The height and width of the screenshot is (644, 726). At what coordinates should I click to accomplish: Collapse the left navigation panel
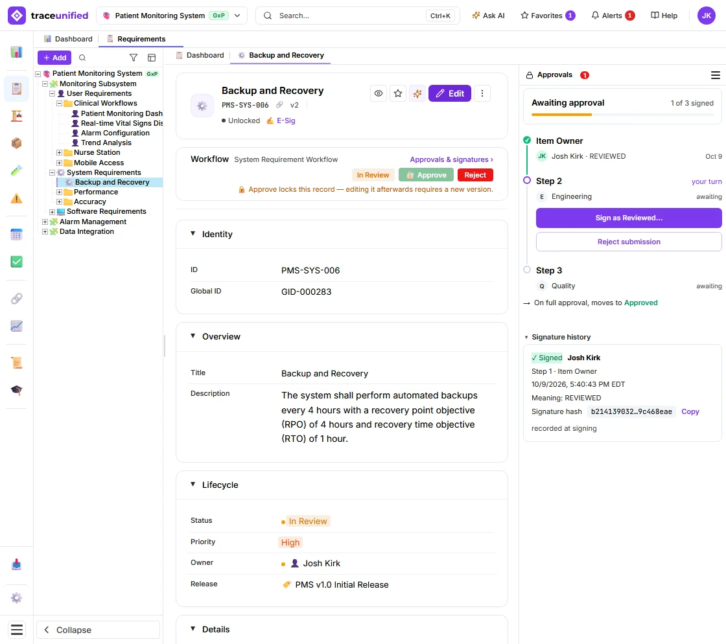click(98, 630)
